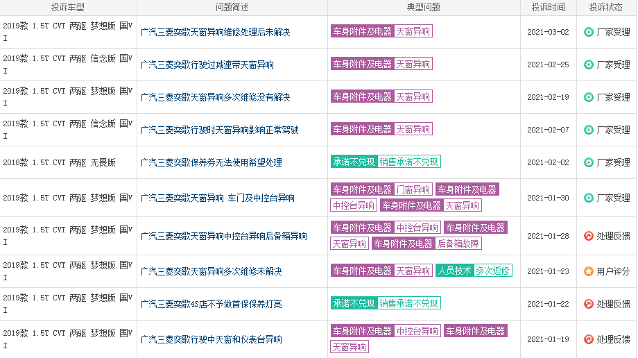The image size is (638, 358).
Task: Click the 后备箱故障 tag
Action: 458,244
